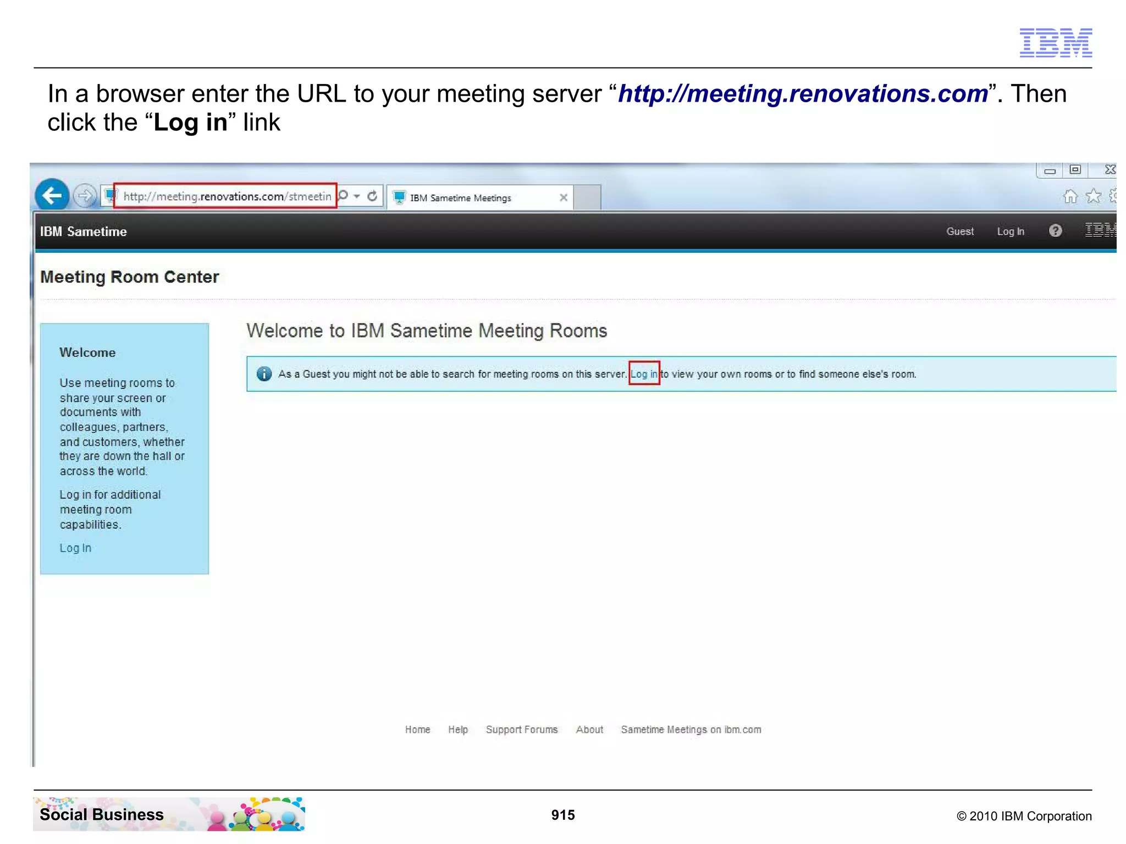Click the Sametime Meetings tab favicon
The height and width of the screenshot is (844, 1126).
click(400, 197)
